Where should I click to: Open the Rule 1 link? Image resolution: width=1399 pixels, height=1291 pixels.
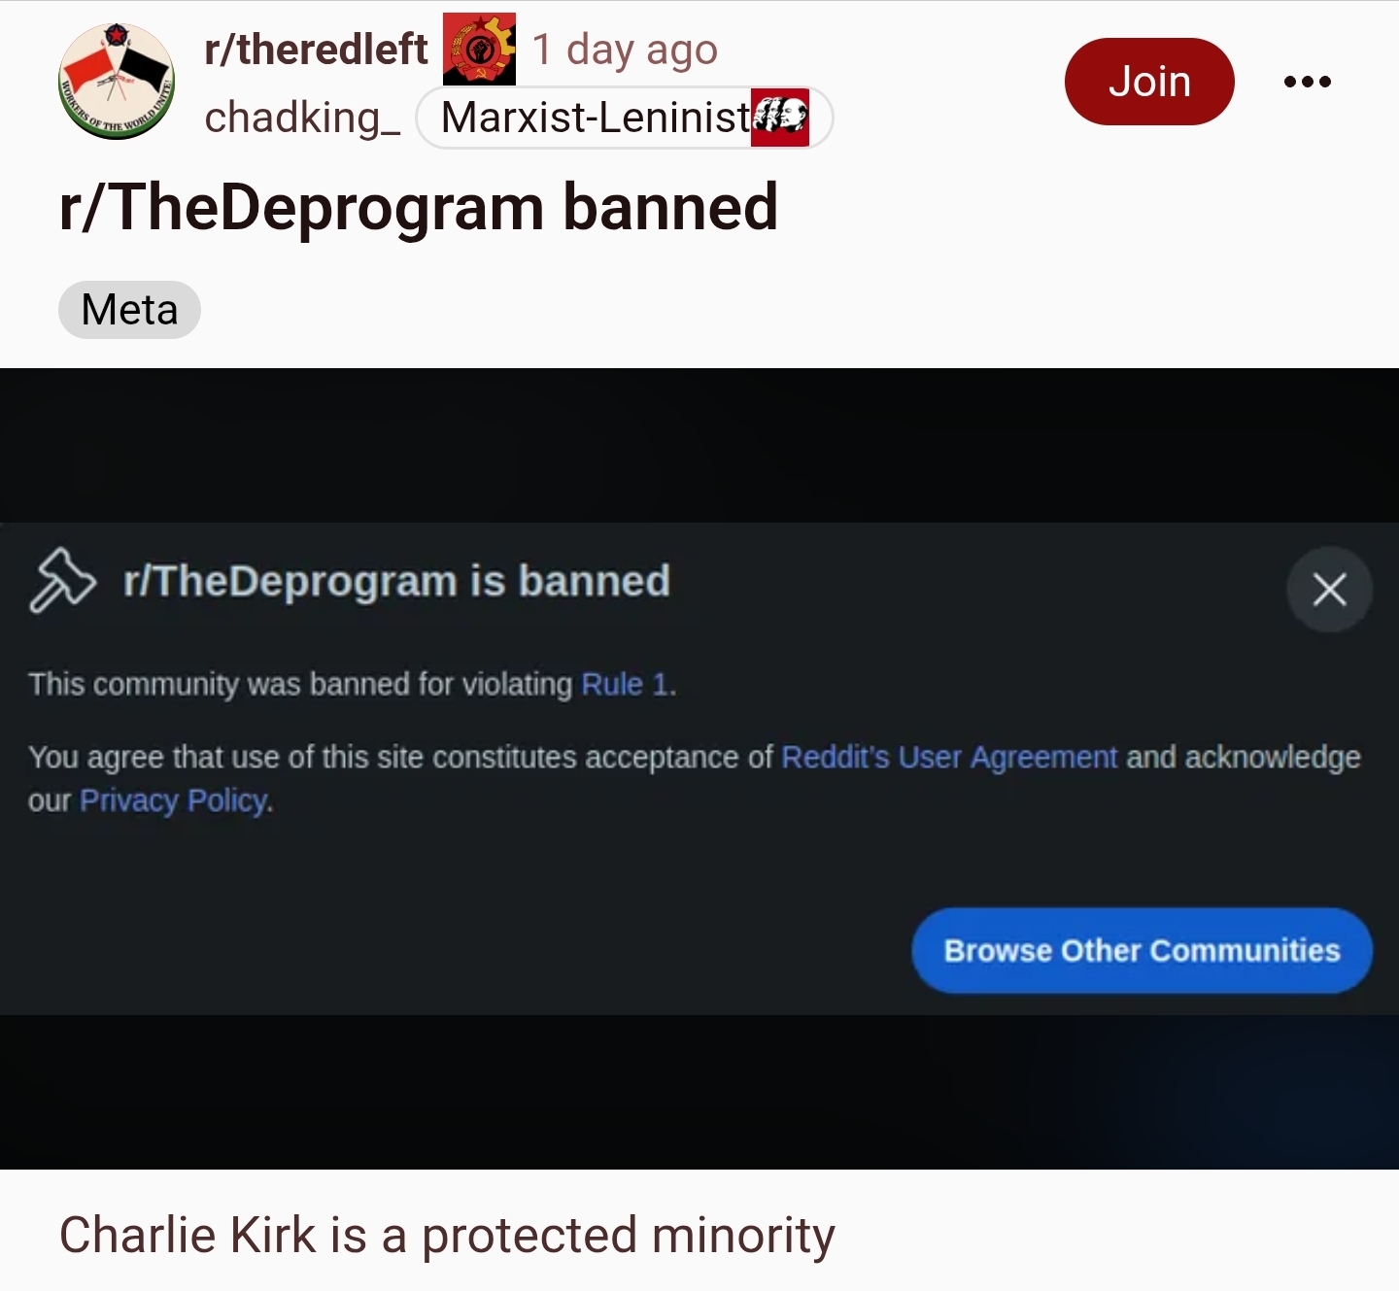click(x=626, y=684)
